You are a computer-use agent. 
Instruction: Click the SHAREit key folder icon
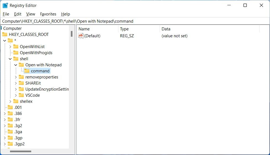(21, 83)
